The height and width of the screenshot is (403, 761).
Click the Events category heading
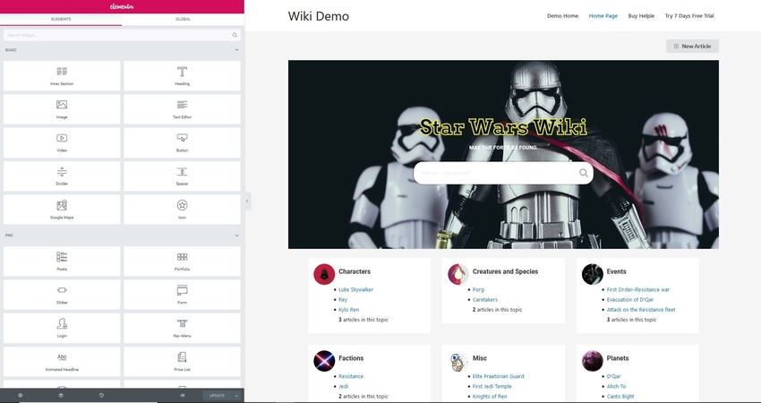coord(616,271)
